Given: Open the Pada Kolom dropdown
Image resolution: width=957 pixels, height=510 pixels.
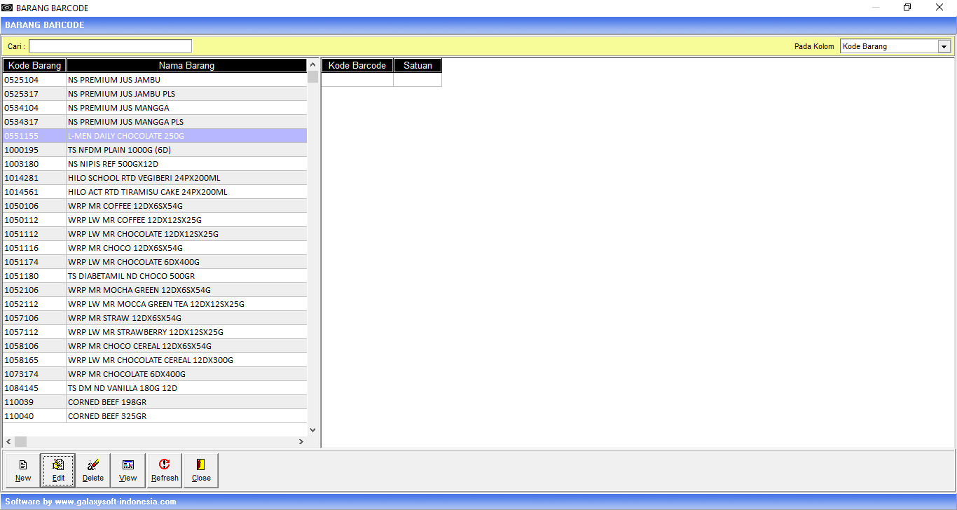Looking at the screenshot, I should [x=944, y=46].
